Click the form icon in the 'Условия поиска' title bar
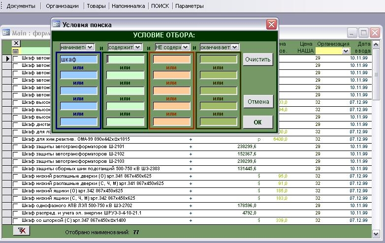 [x=57, y=24]
